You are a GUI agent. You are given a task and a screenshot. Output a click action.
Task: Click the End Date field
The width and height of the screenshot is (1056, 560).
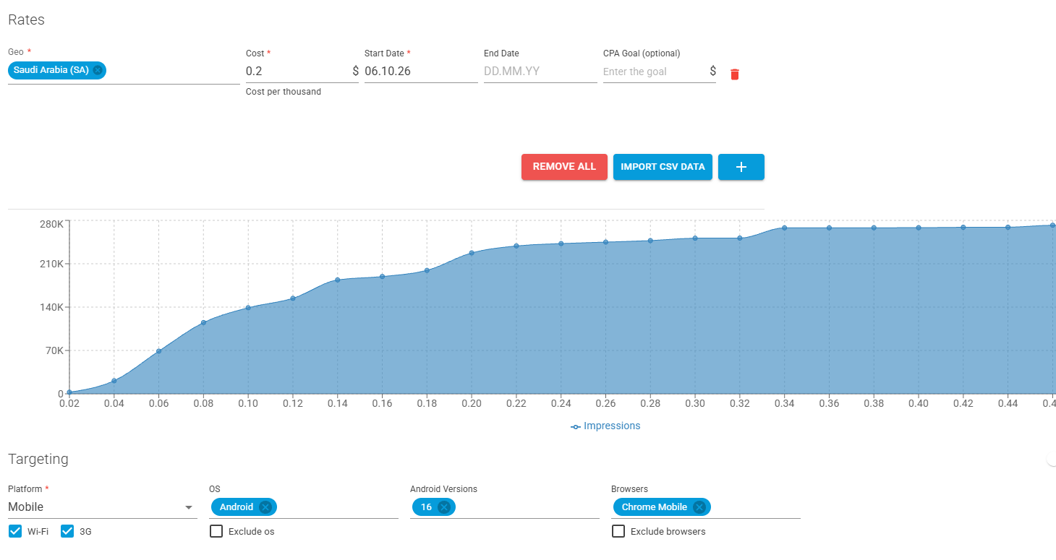(540, 72)
